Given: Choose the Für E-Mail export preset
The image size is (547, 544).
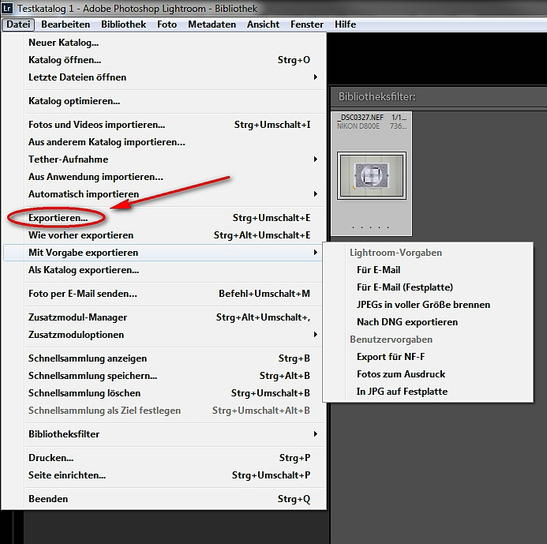Looking at the screenshot, I should (428, 270).
